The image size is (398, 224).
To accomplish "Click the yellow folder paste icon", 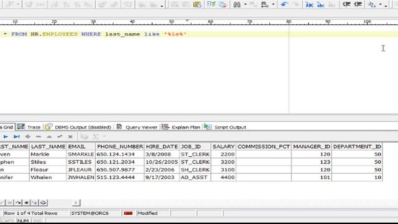I will (x=197, y=4).
